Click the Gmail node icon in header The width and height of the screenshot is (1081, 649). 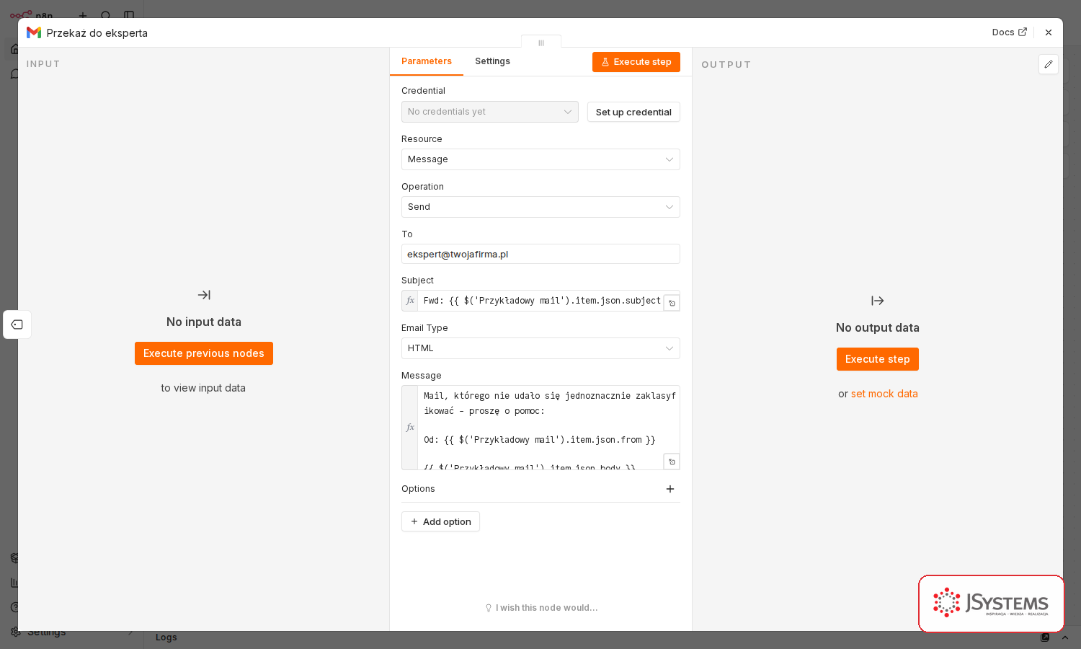[x=34, y=32]
